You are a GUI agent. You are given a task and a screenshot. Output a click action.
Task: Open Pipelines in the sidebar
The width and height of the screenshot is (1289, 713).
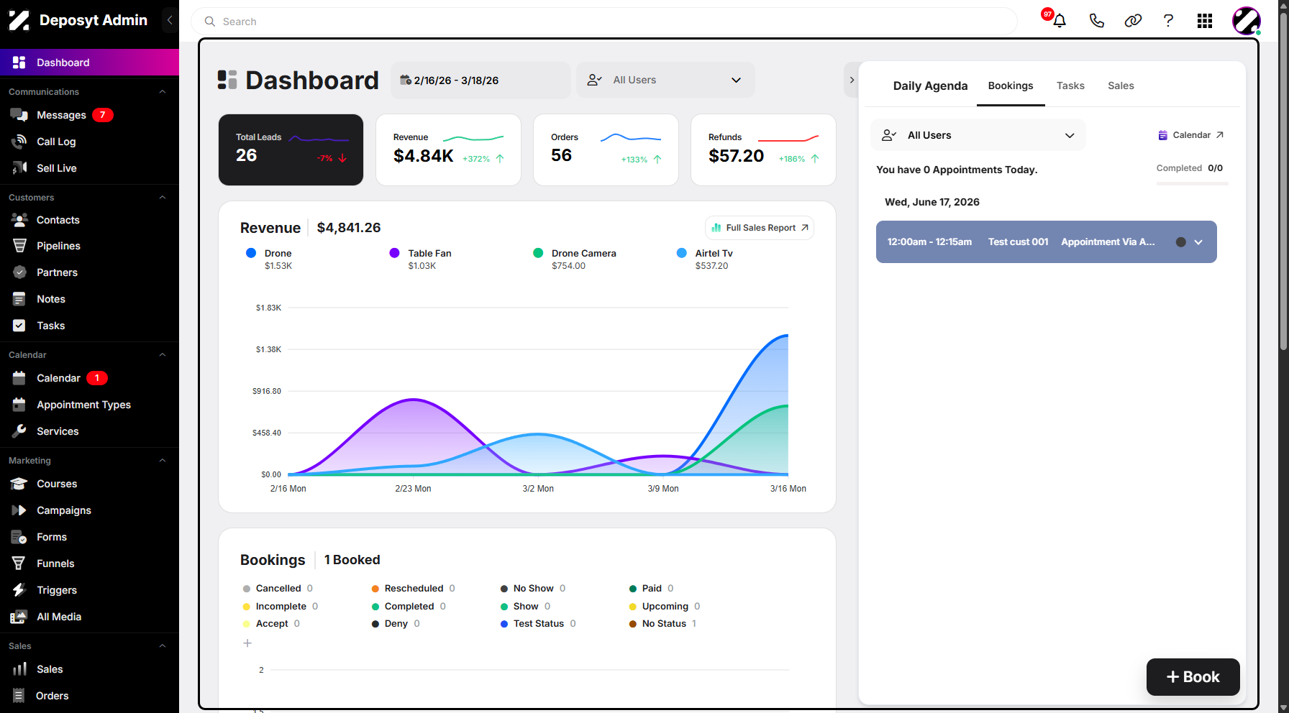[x=89, y=246]
